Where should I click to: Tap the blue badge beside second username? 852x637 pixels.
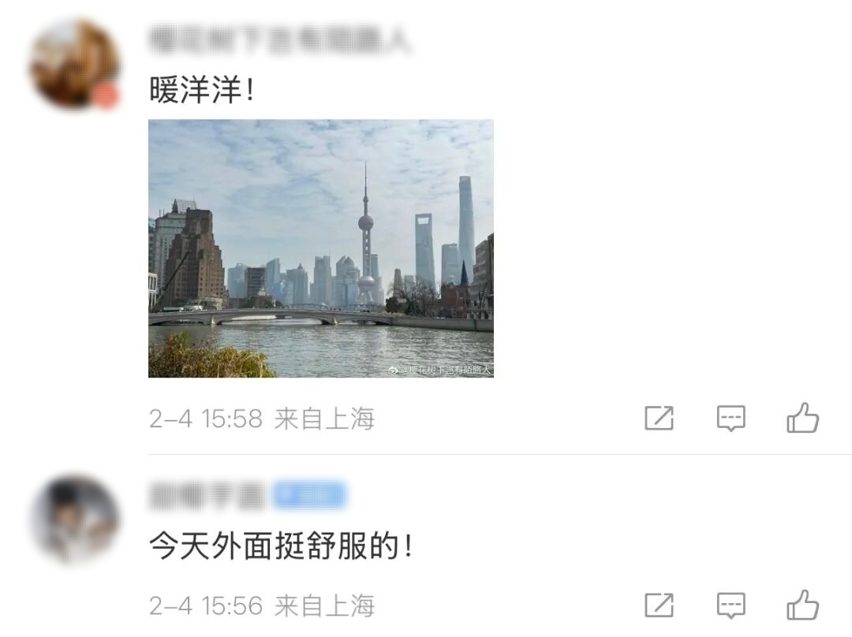point(309,495)
